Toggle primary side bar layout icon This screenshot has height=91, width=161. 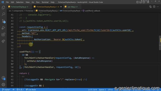pyautogui.click(x=137, y=2)
